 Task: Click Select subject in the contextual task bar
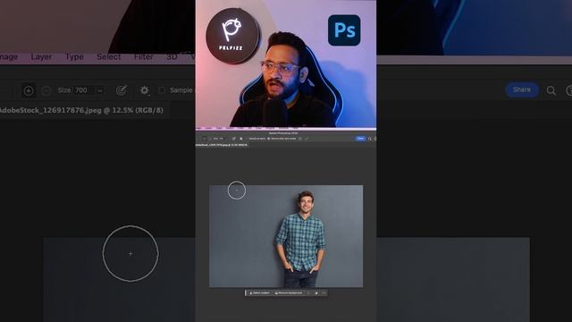259,292
